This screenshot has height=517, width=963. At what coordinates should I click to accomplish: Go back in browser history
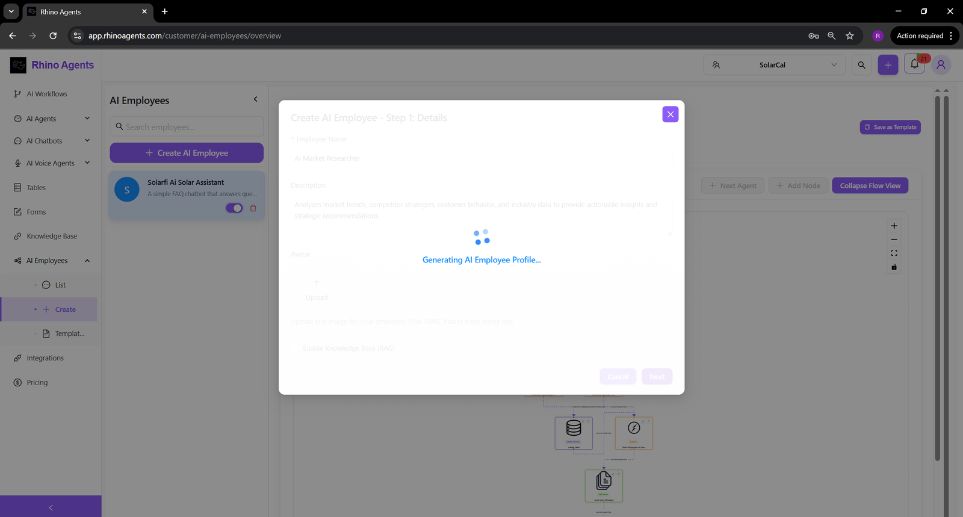13,36
